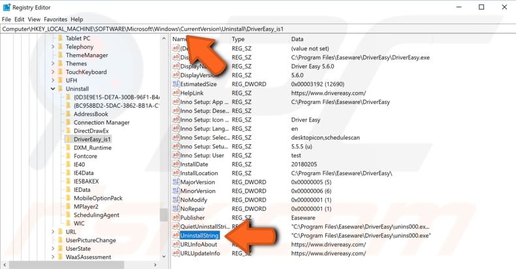Screen dimensions: 516x269
Task: Select the Inno Setup: Icon value
Action: pos(204,119)
